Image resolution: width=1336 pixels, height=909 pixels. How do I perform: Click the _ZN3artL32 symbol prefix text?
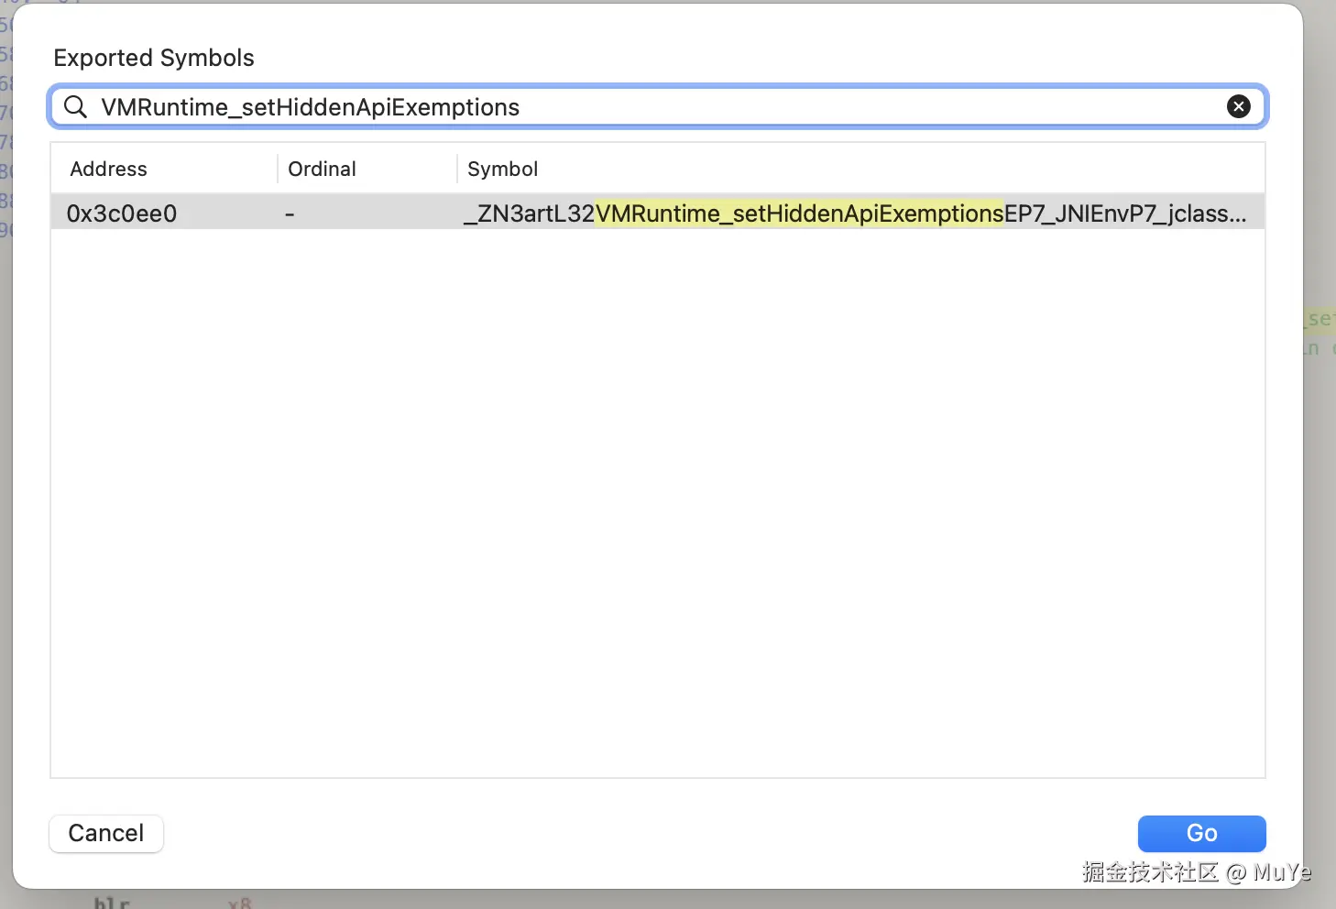coord(529,213)
